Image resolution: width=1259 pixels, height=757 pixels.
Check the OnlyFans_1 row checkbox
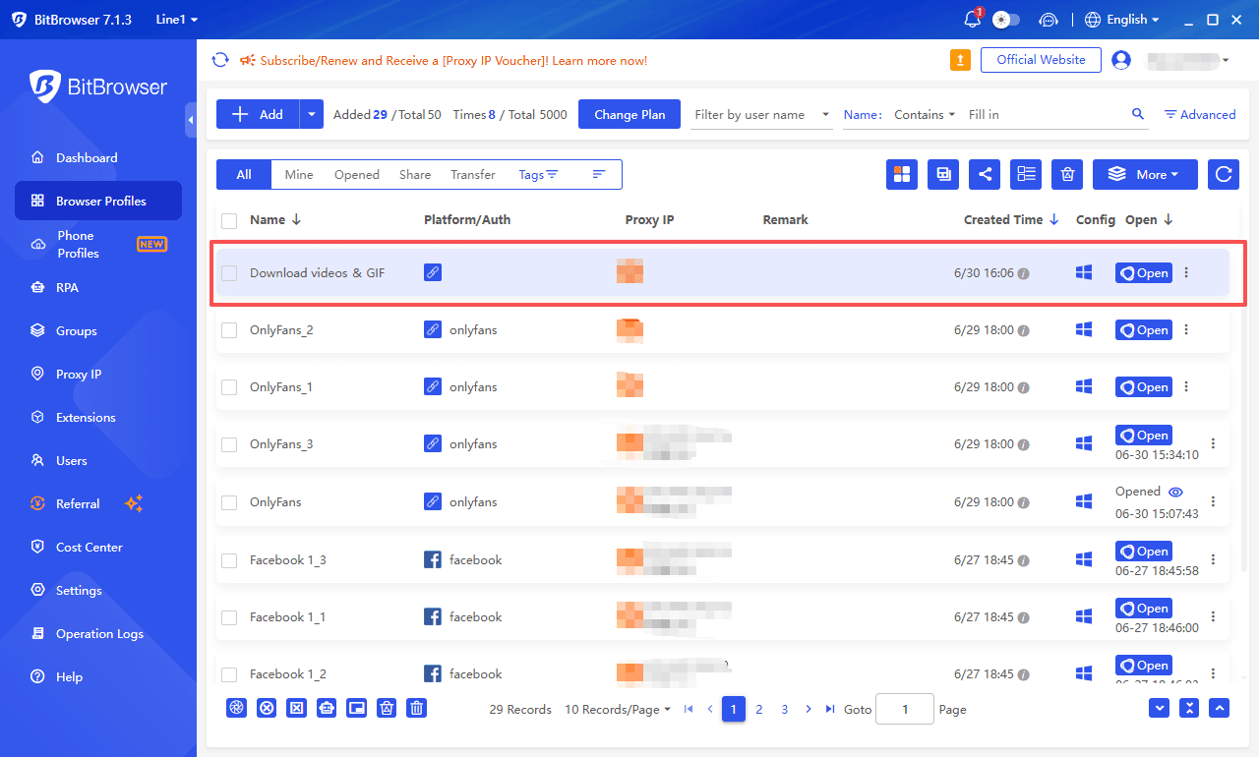click(x=229, y=387)
